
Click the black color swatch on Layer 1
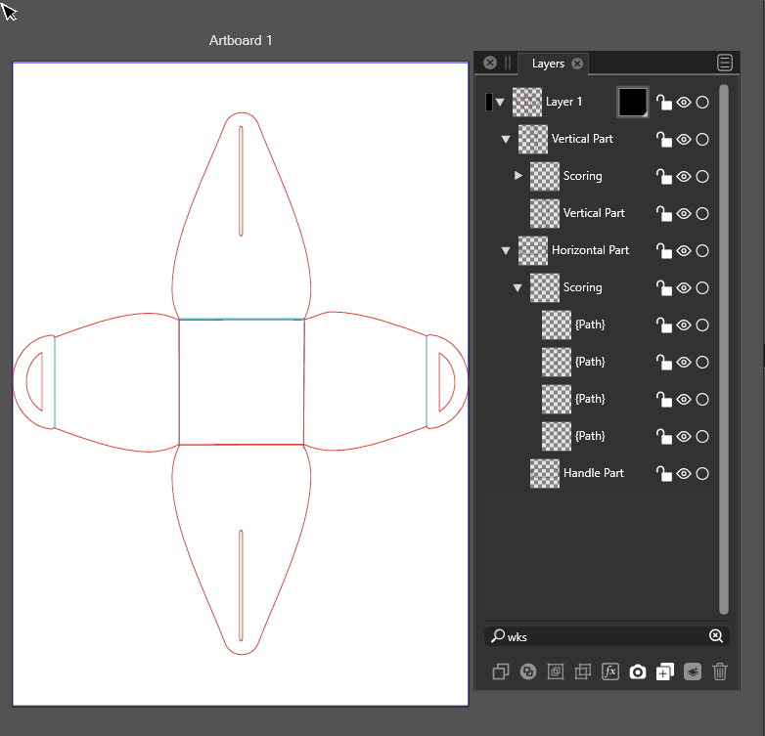[633, 102]
